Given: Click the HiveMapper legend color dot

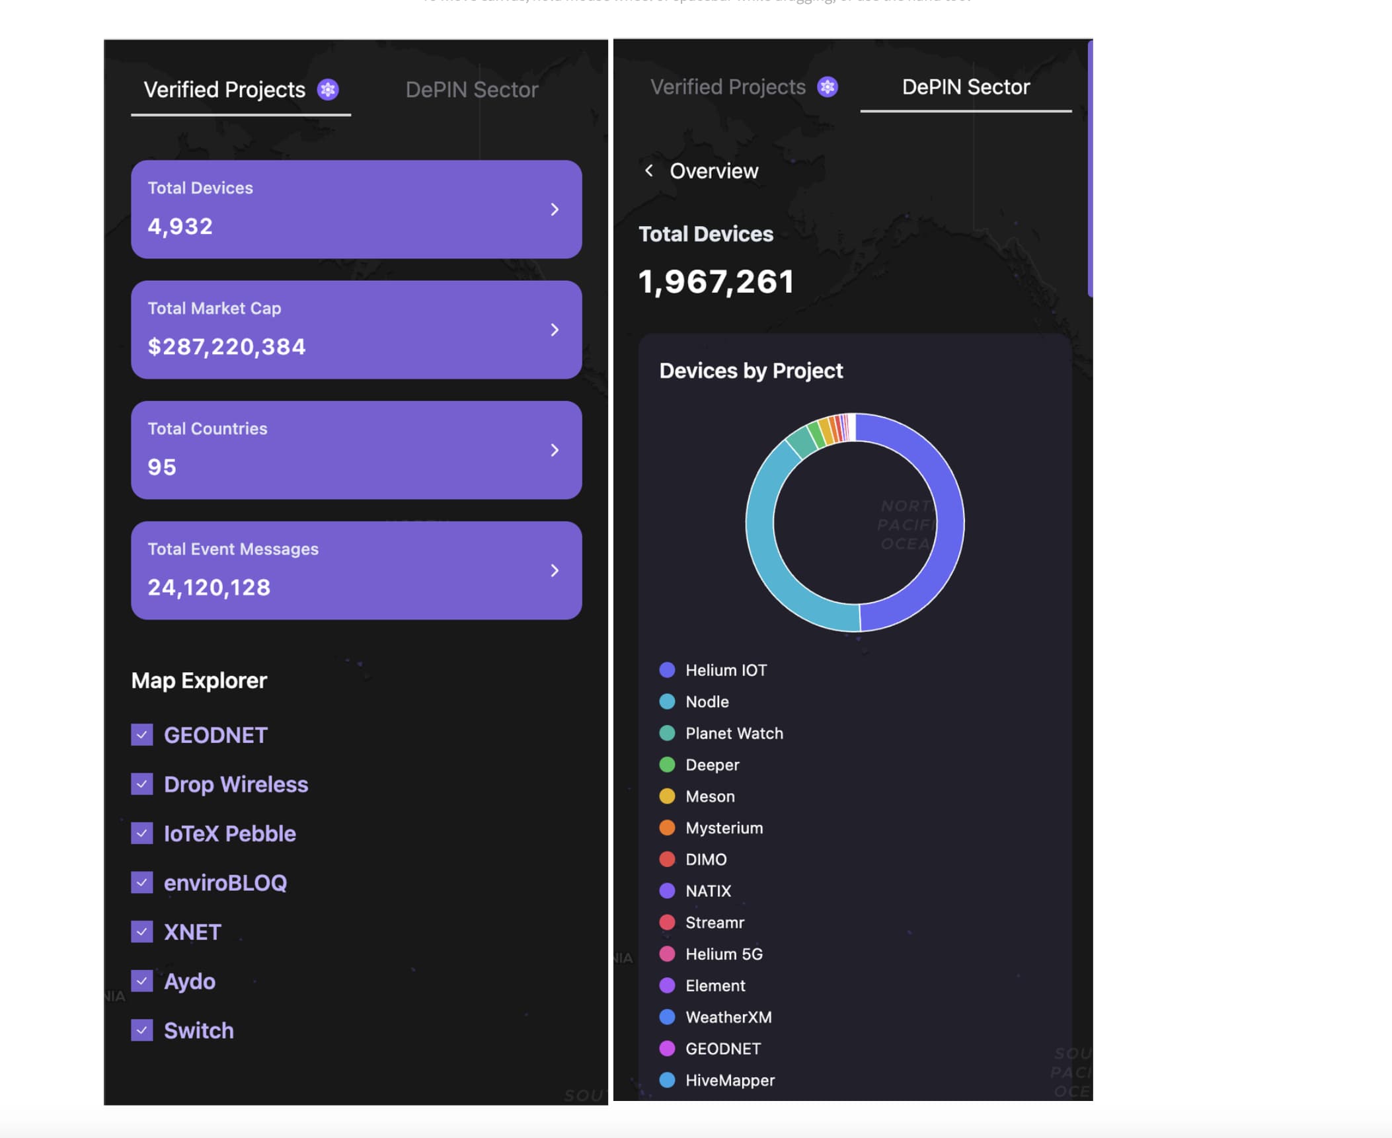Looking at the screenshot, I should (x=668, y=1081).
